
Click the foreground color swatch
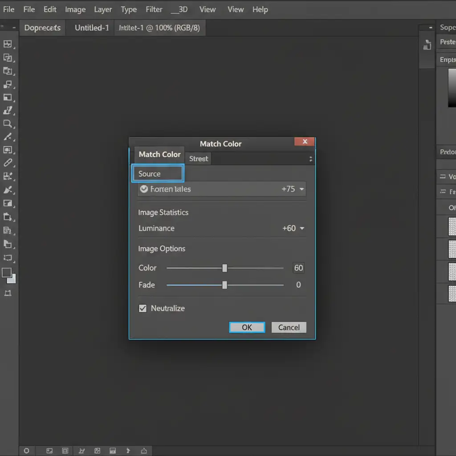[7, 273]
